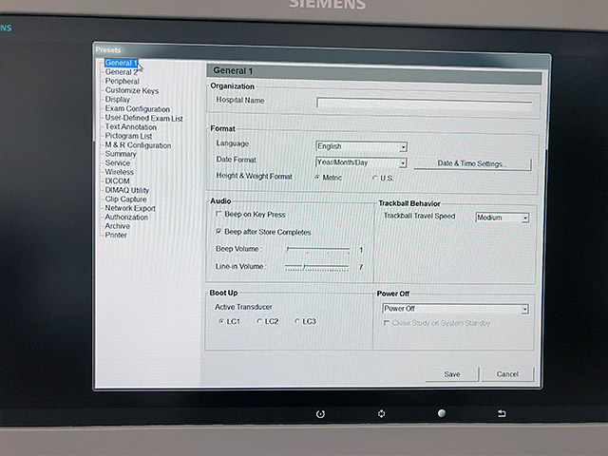The image size is (608, 456).
Task: Go to Clip Capture settings
Action: coord(125,199)
